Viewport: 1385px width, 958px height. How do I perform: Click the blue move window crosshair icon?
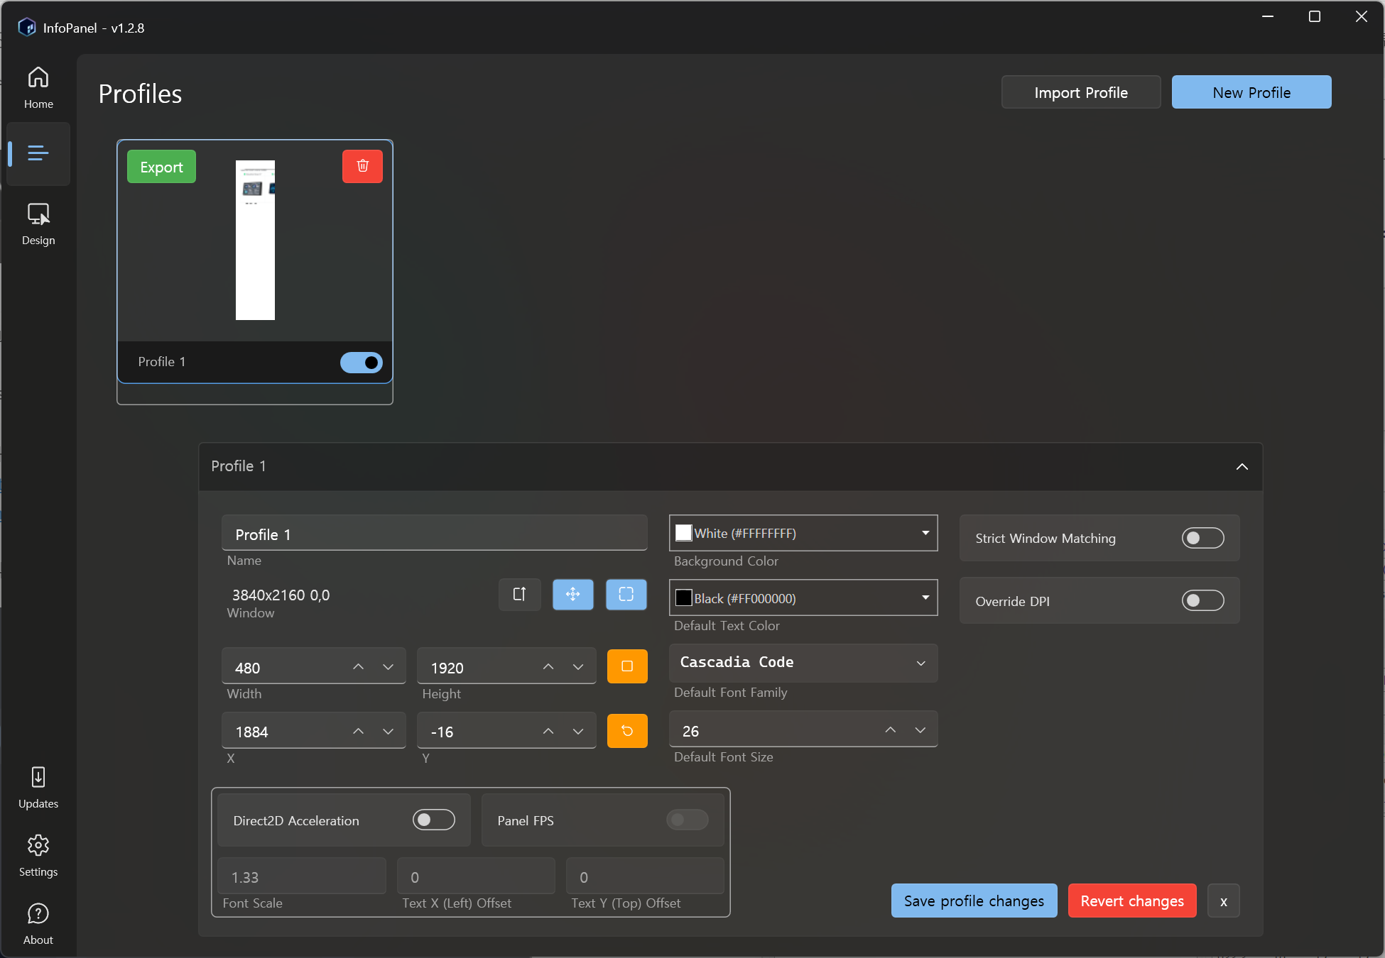(x=572, y=594)
